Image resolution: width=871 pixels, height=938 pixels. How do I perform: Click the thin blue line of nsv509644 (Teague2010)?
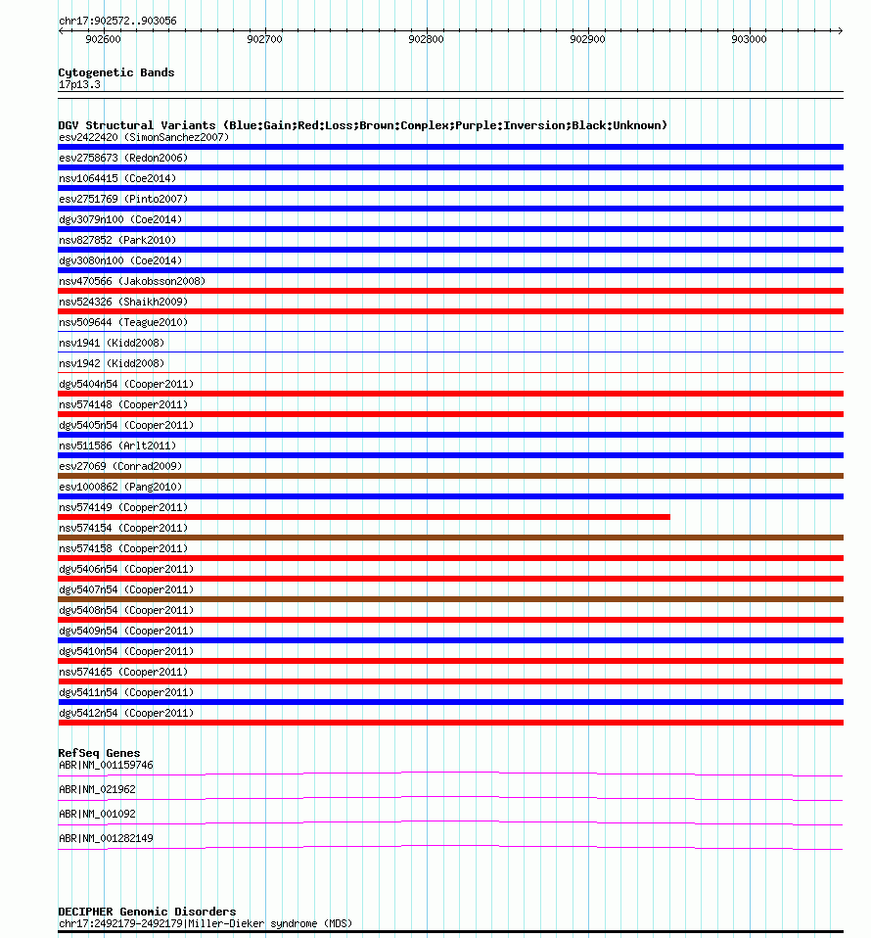pos(451,331)
